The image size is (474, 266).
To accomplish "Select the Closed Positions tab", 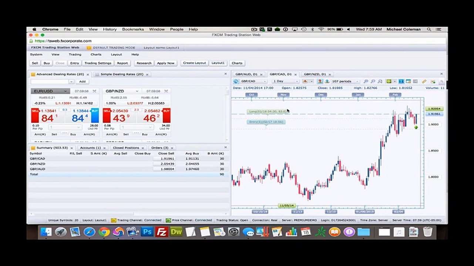I will coord(126,148).
